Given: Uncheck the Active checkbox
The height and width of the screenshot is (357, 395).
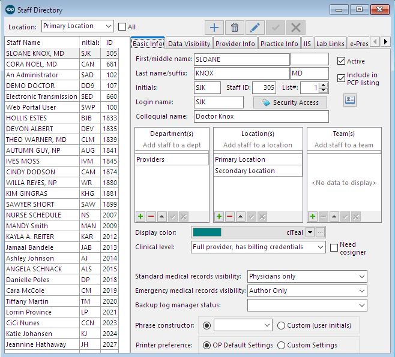Looking at the screenshot, I should coord(341,61).
